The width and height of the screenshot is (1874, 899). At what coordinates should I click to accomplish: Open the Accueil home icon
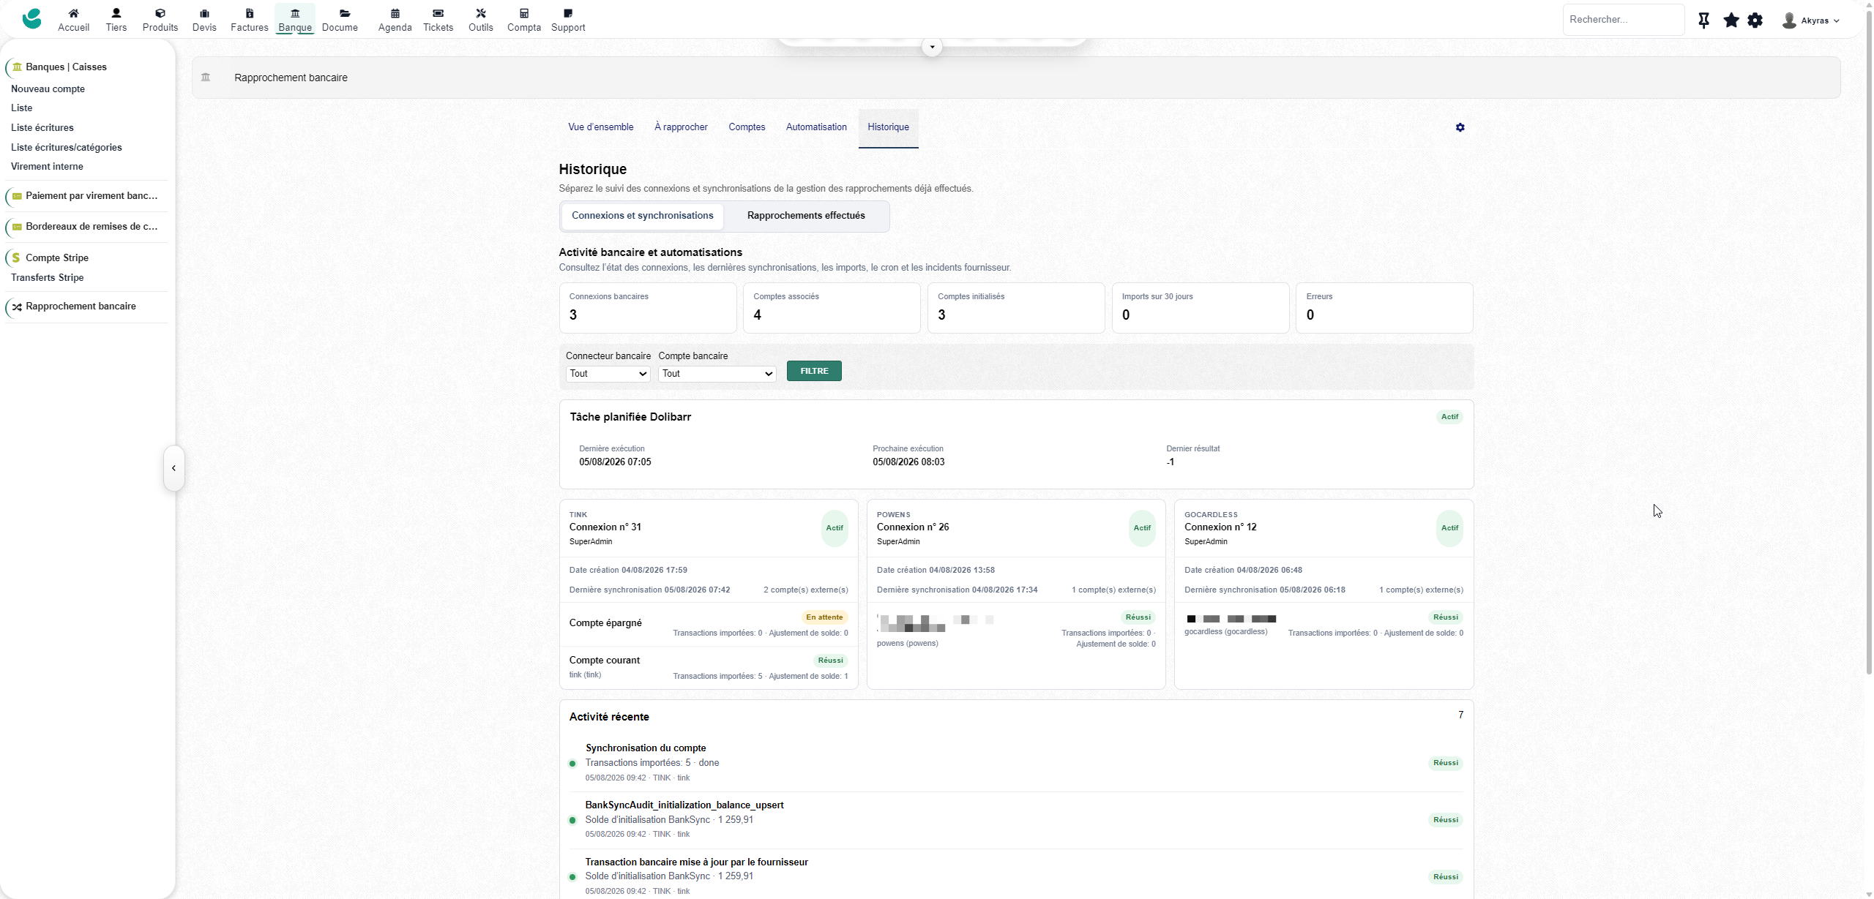click(73, 13)
